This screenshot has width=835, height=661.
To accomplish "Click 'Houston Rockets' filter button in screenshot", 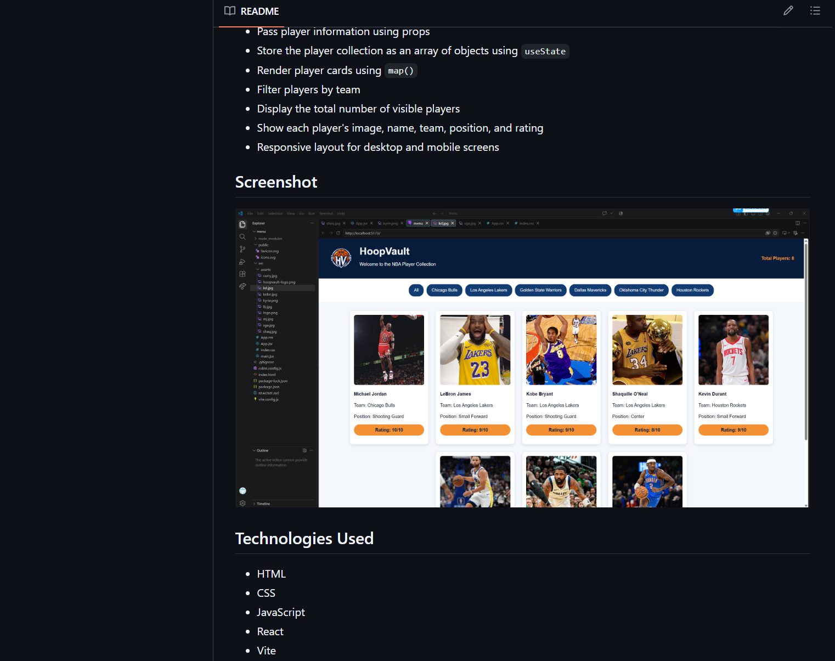I will coord(692,290).
